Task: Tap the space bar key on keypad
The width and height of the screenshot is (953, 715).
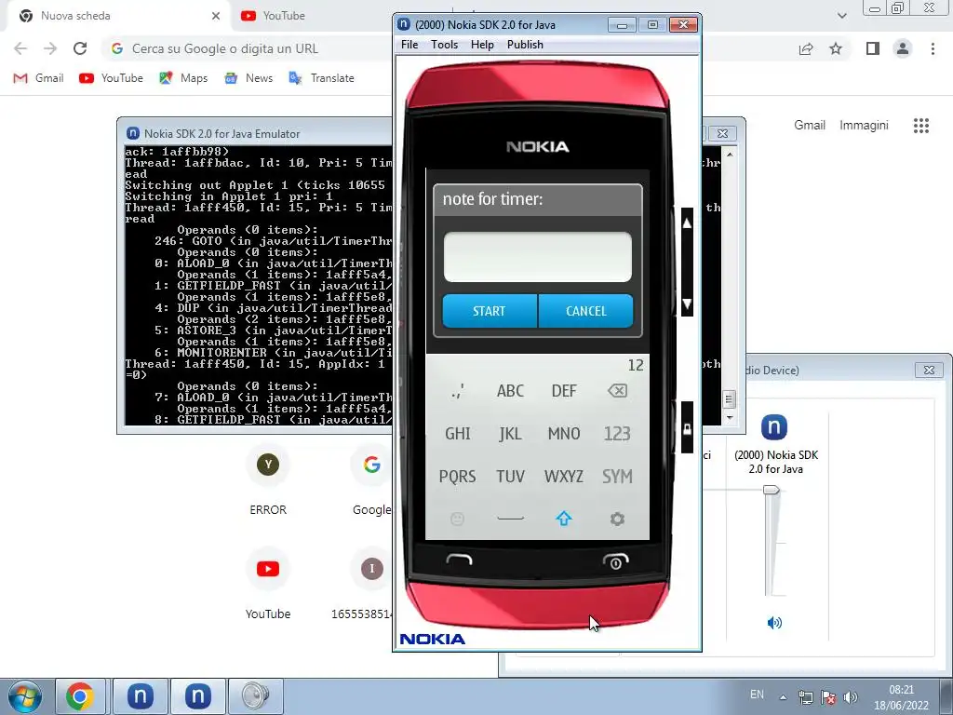Action: click(x=510, y=519)
